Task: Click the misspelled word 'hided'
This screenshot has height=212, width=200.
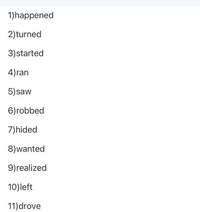Action: tap(26, 130)
